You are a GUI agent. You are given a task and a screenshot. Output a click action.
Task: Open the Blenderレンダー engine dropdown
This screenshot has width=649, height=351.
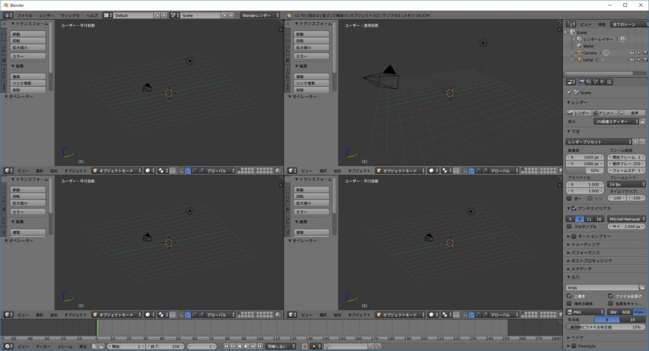(260, 15)
